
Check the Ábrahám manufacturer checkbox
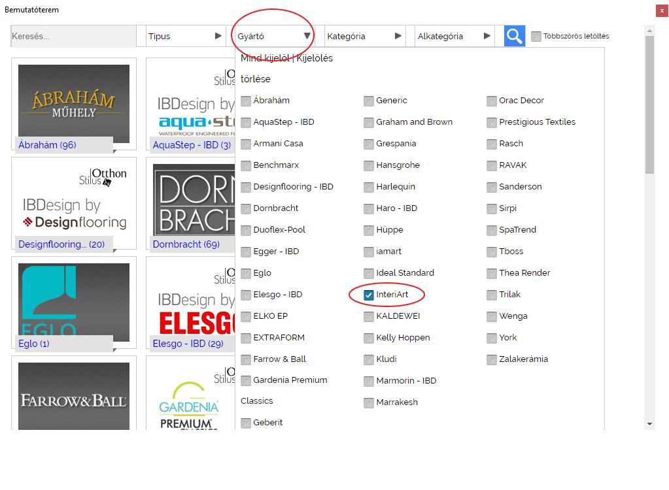(246, 101)
